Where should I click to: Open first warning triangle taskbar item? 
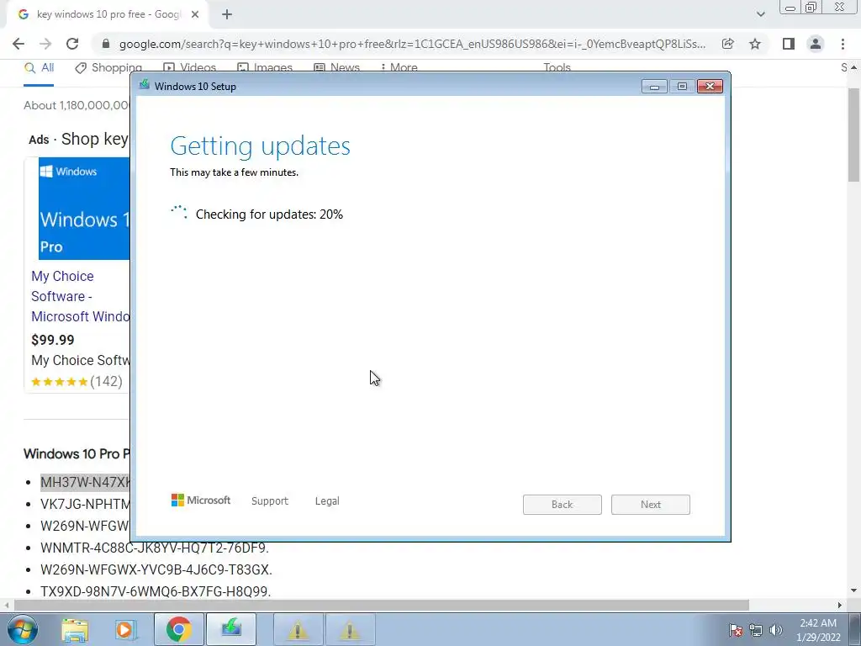click(x=298, y=629)
